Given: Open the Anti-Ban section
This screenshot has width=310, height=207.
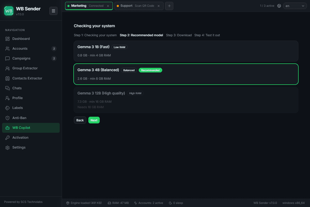Looking at the screenshot, I should point(31,118).
